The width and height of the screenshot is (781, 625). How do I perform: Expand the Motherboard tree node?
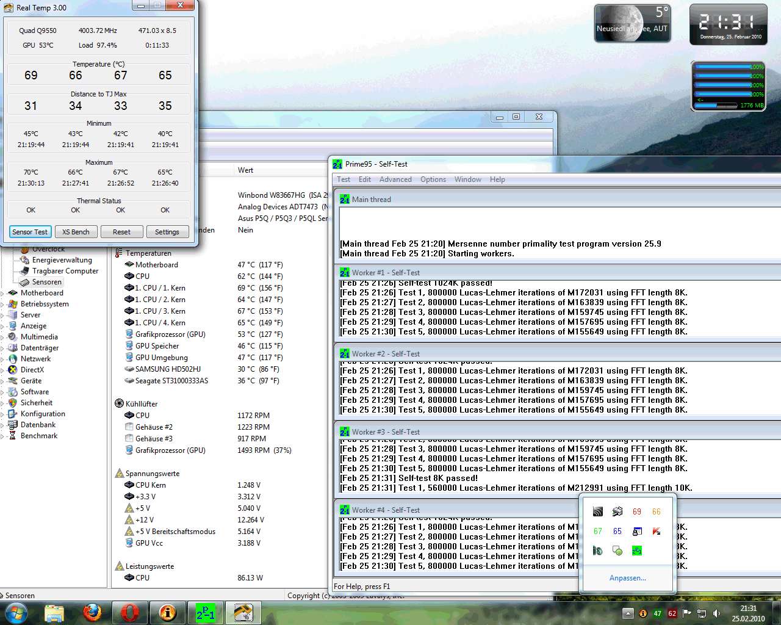coord(3,294)
